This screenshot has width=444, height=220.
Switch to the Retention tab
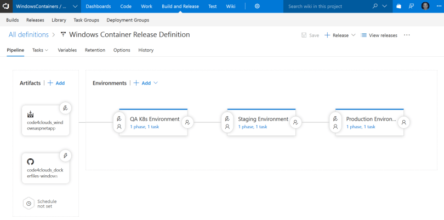95,50
